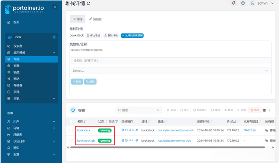
Task: Click the 筛选 filter funnel icon
Action: click(x=117, y=122)
